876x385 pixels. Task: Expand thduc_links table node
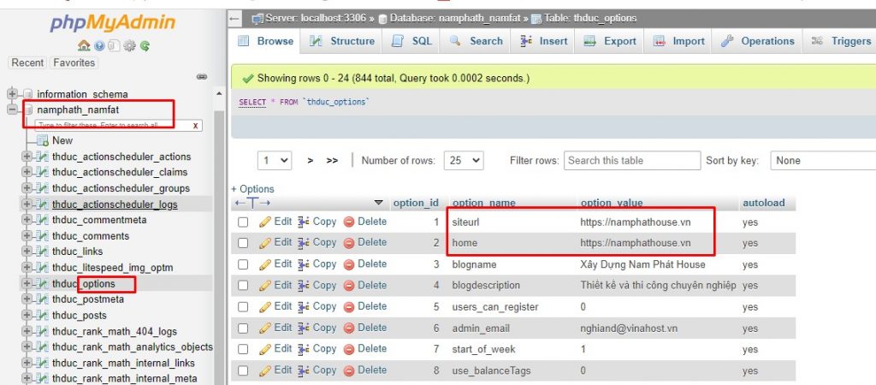click(x=27, y=252)
